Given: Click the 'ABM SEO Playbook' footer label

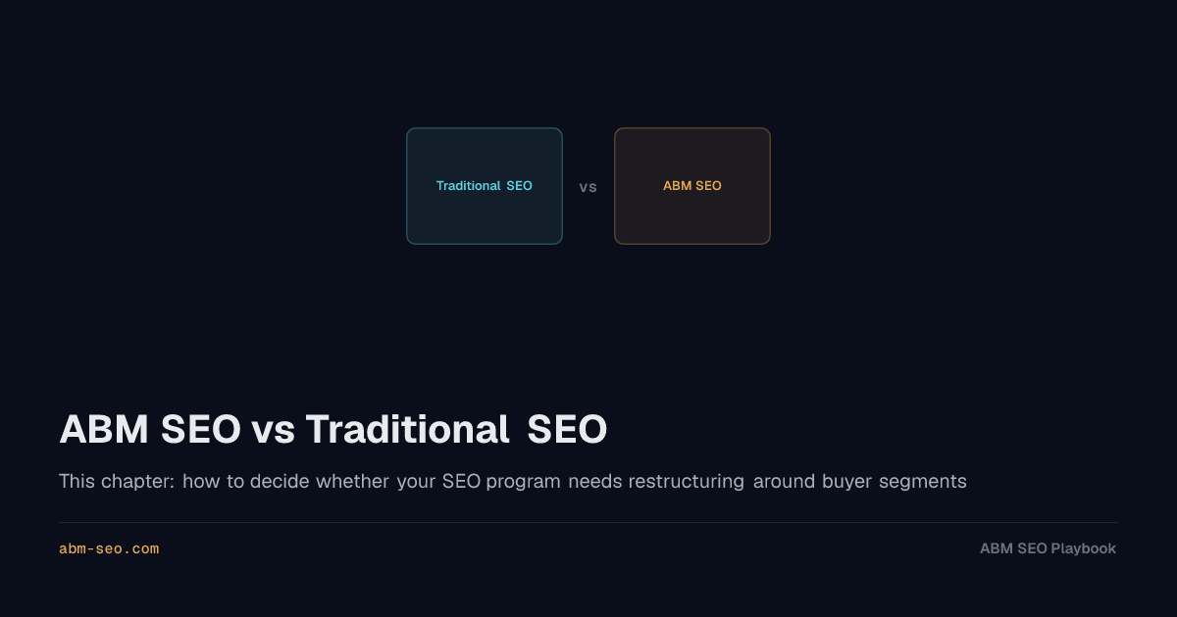Looking at the screenshot, I should tap(1048, 548).
